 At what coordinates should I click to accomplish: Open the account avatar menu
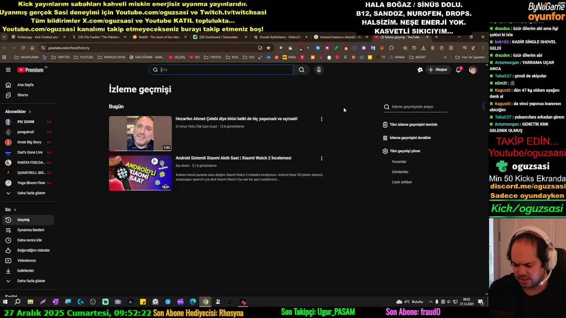point(473,70)
